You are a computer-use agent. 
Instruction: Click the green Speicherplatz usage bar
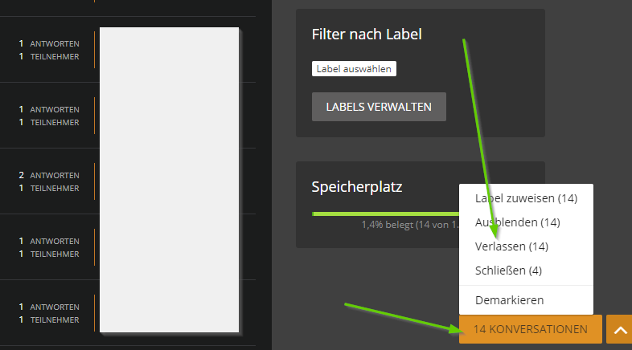[386, 214]
